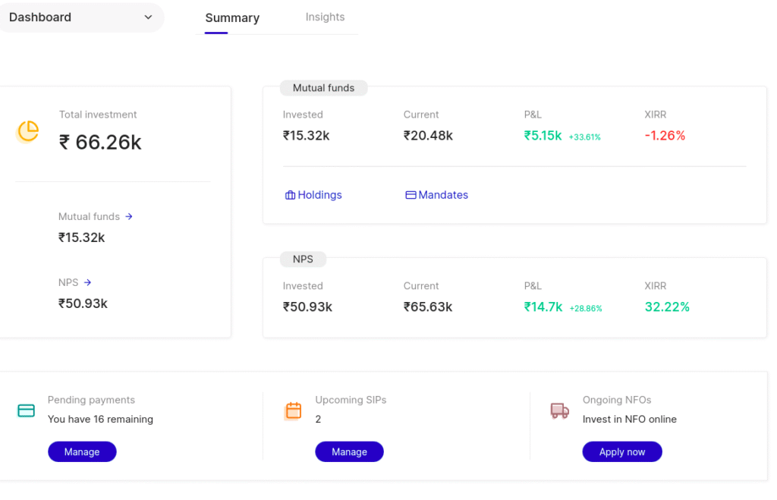
Task: Click the Upcoming SIPs heading
Action: pyautogui.click(x=351, y=400)
